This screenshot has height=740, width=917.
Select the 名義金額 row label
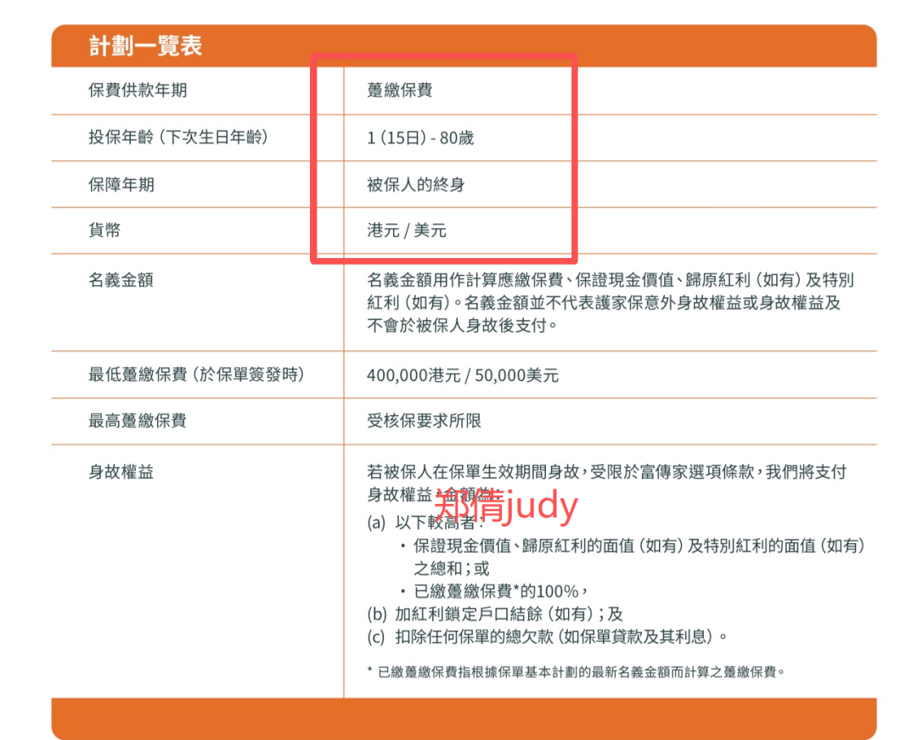[x=121, y=280]
